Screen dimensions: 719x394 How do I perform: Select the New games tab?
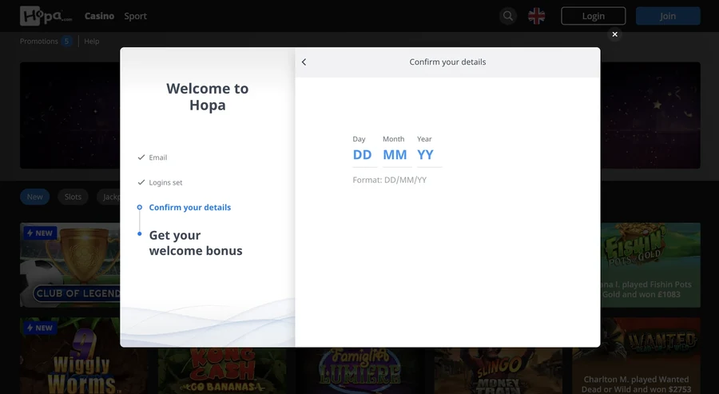35,197
